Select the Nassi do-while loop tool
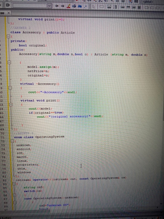 point(128,7)
